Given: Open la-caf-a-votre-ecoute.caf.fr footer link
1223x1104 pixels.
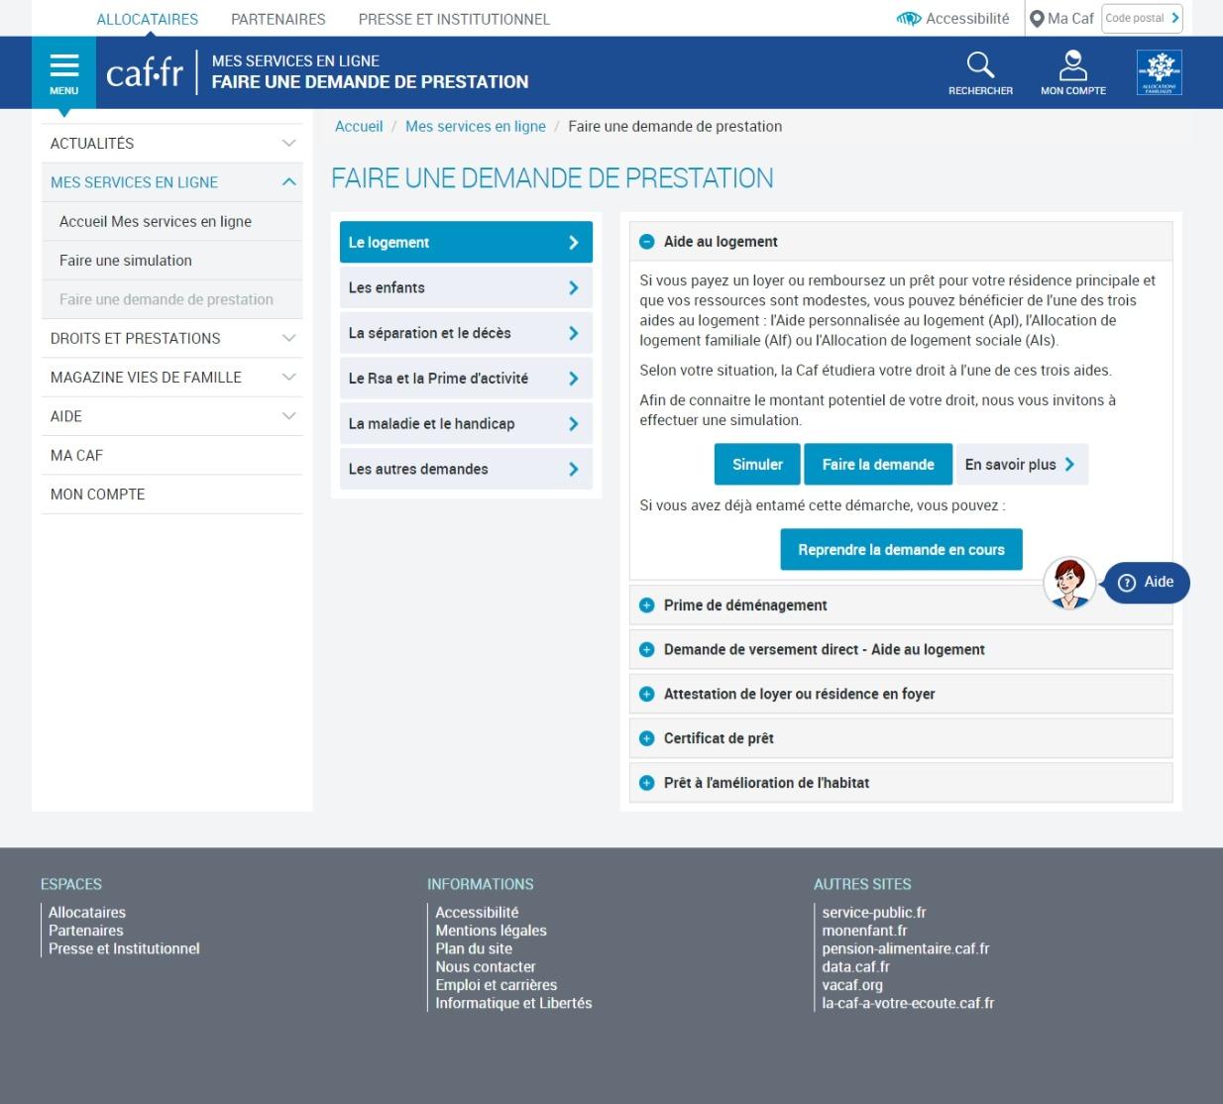Looking at the screenshot, I should pos(908,1003).
